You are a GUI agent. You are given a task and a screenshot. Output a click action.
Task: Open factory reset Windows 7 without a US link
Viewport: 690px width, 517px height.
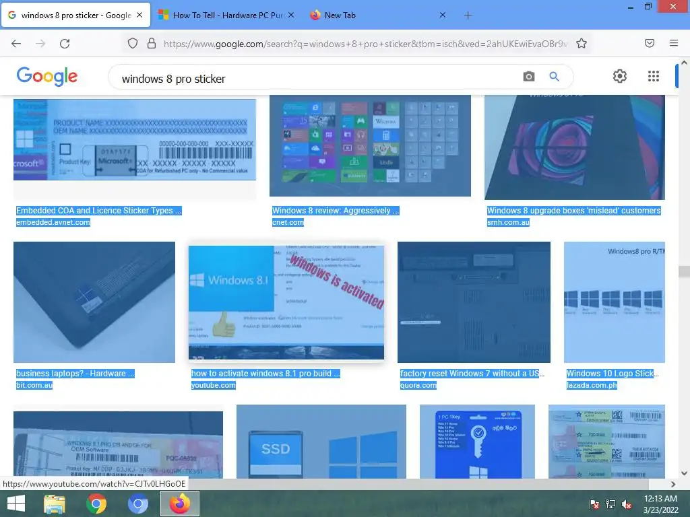tap(472, 373)
